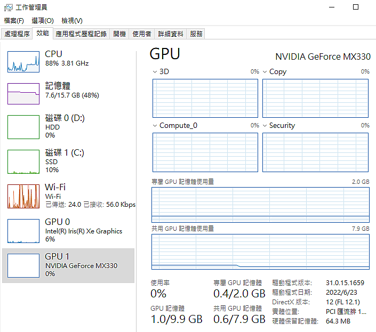Click the NVIDIA GeForce MX330 header title
The height and width of the screenshot is (332, 376).
[323, 57]
